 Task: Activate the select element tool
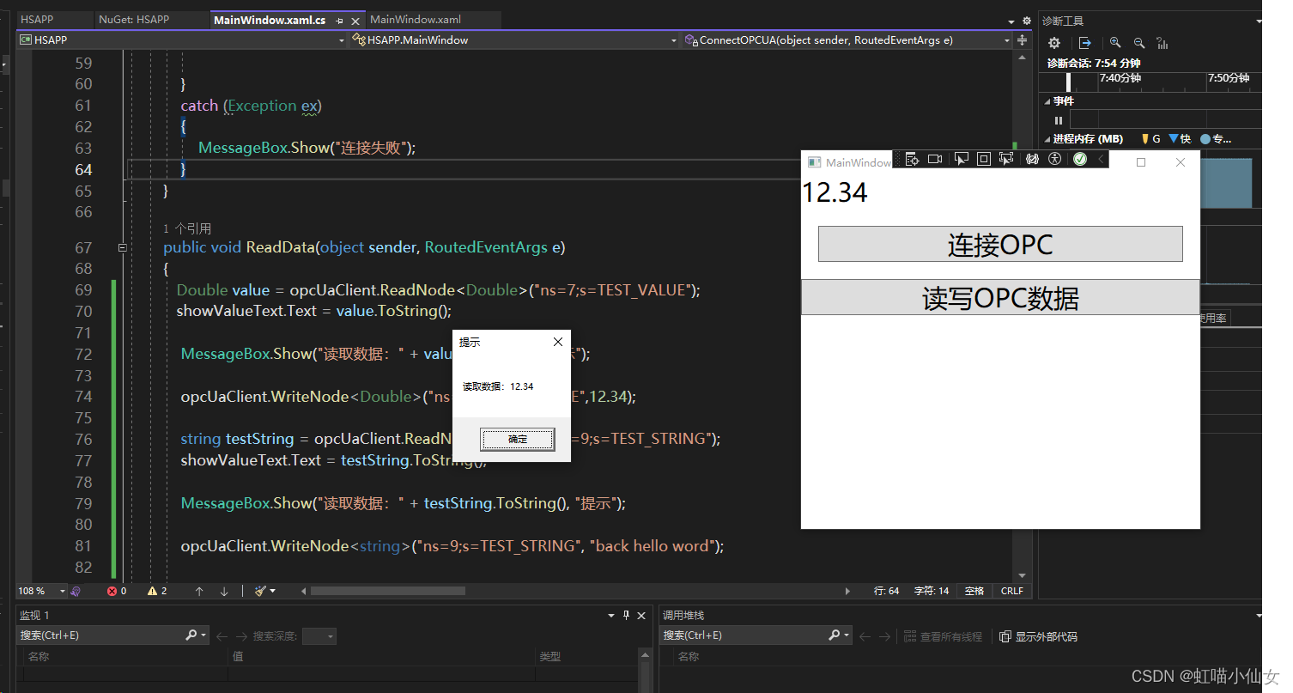pyautogui.click(x=962, y=160)
